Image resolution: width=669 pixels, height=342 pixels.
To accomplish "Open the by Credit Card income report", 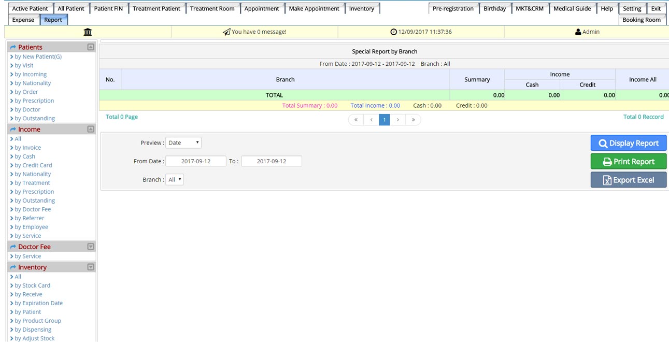I will [33, 165].
